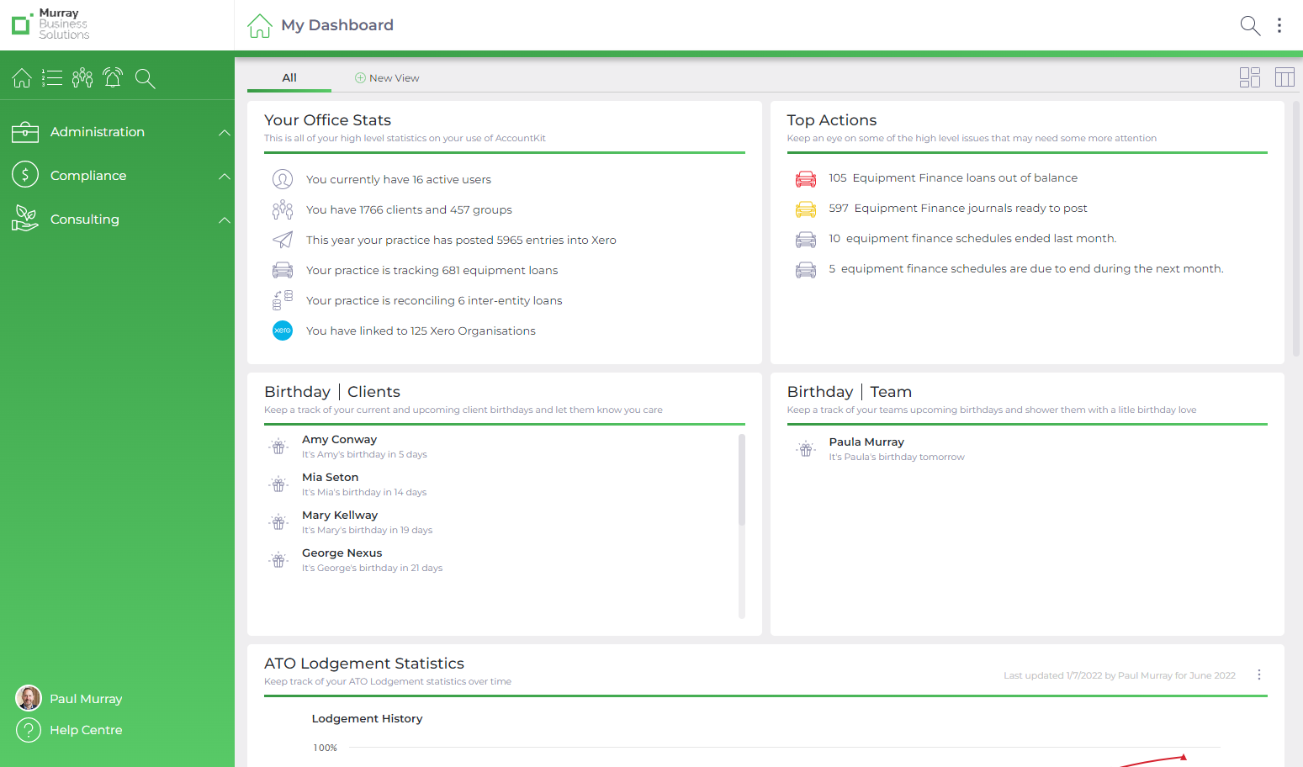Click the reconciling 6 inter-entity loans text
The height and width of the screenshot is (767, 1303).
[434, 300]
